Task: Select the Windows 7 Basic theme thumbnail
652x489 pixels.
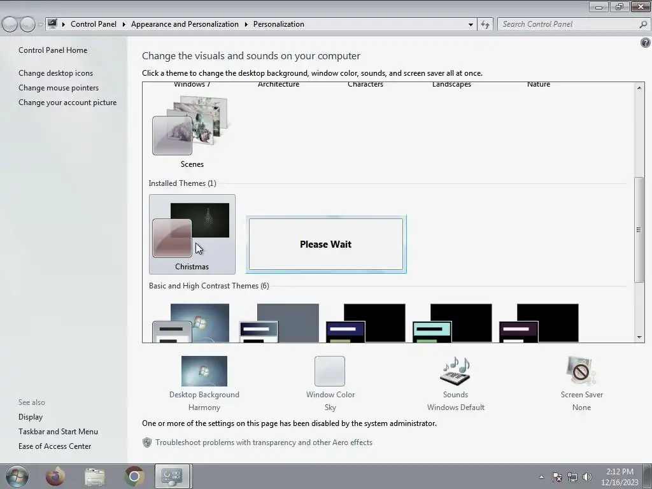Action: (191, 323)
